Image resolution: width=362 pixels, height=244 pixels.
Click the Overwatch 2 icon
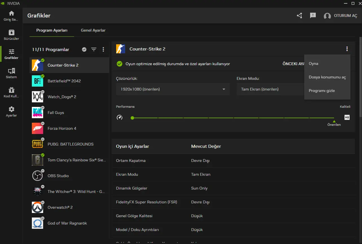(x=37, y=207)
